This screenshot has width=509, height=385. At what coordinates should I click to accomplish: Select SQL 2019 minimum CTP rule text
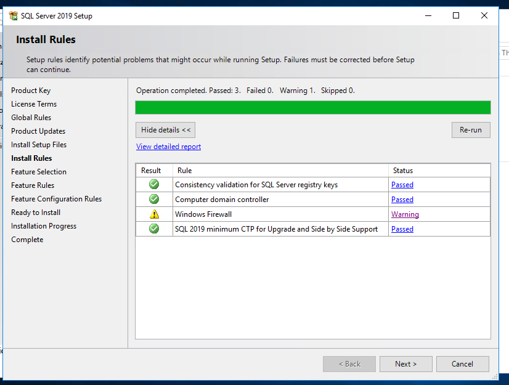coord(276,229)
